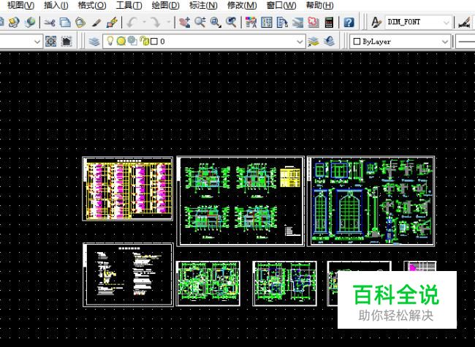The height and width of the screenshot is (347, 475).
Task: Toggle freeze sun icon for layer 0
Action: click(x=121, y=42)
